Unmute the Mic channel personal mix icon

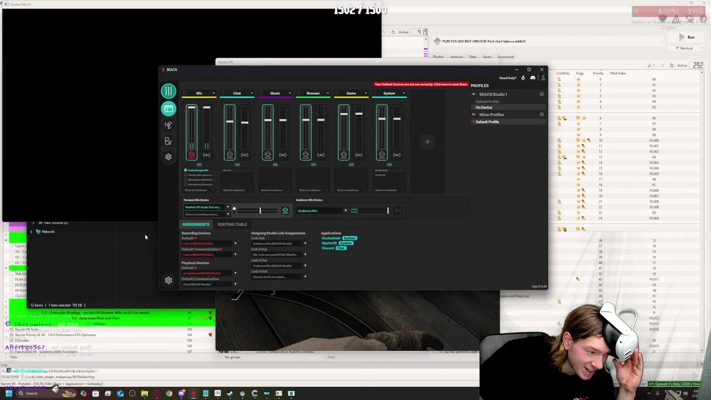[x=192, y=155]
